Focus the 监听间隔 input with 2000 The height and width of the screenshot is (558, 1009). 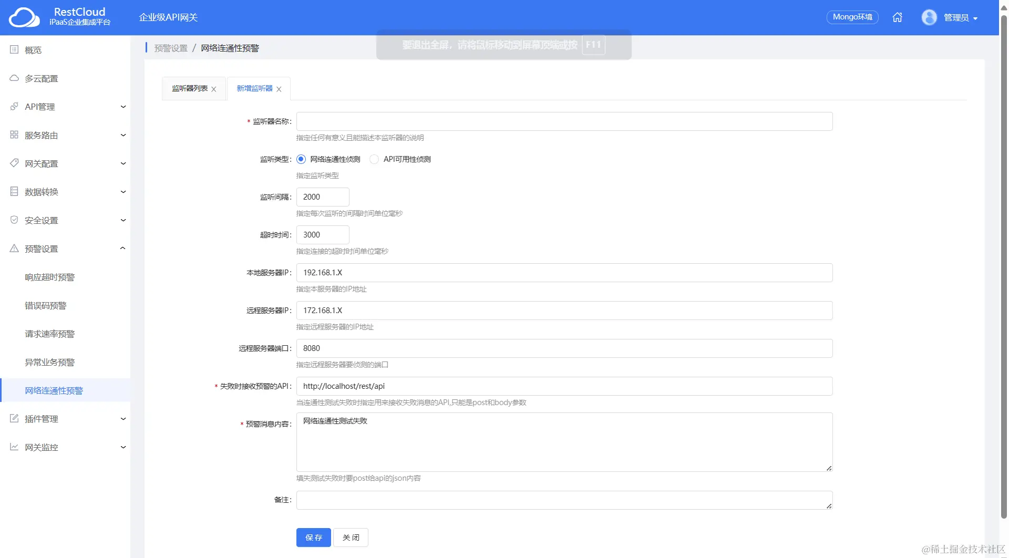(x=323, y=197)
